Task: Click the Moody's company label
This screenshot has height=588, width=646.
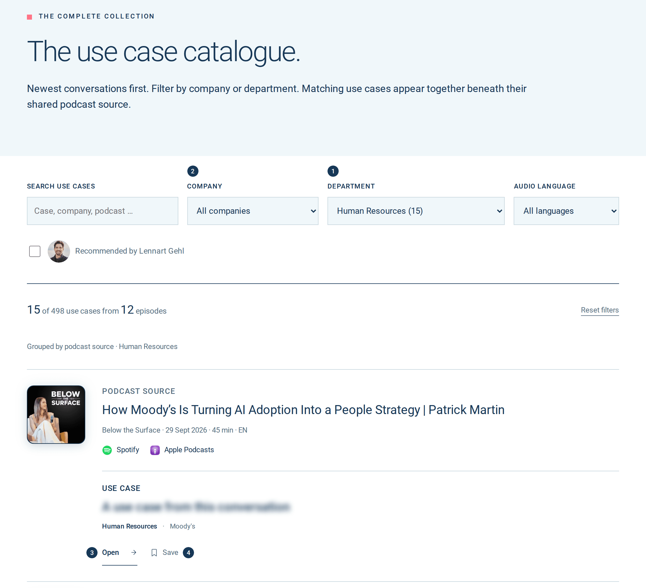Action: [182, 526]
